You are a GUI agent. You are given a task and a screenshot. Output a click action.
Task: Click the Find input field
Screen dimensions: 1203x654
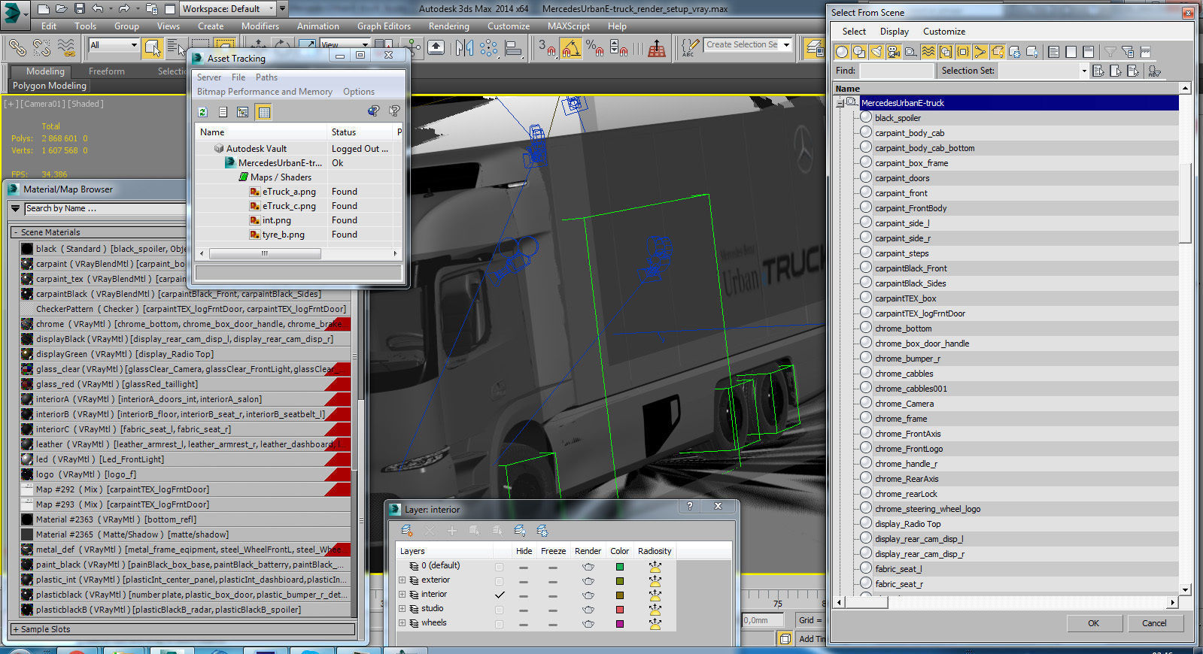896,71
